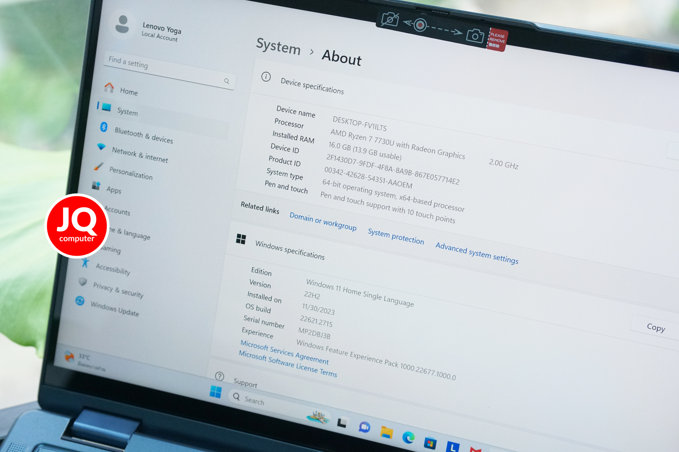Click the Bluetooth icon in sidebar
Image resolution: width=679 pixels, height=452 pixels.
104,127
